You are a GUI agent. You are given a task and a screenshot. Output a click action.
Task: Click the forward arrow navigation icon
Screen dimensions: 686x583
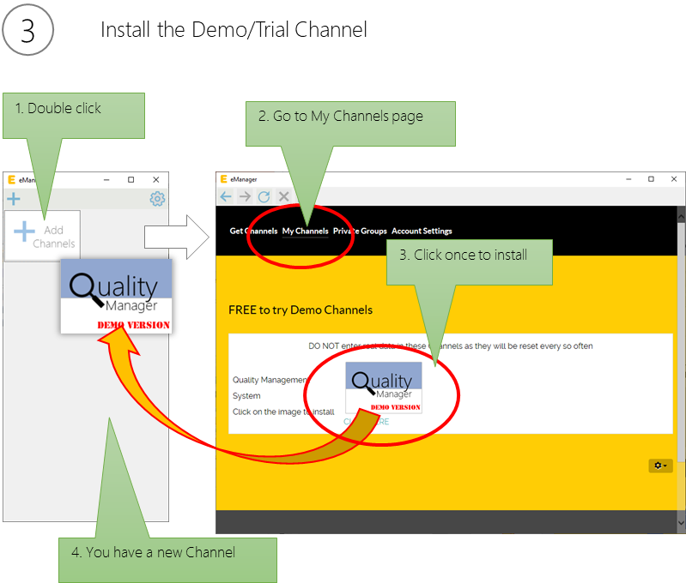(x=245, y=196)
